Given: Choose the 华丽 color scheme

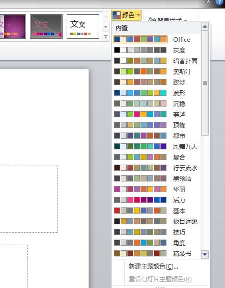Looking at the screenshot, I should pyautogui.click(x=156, y=189).
